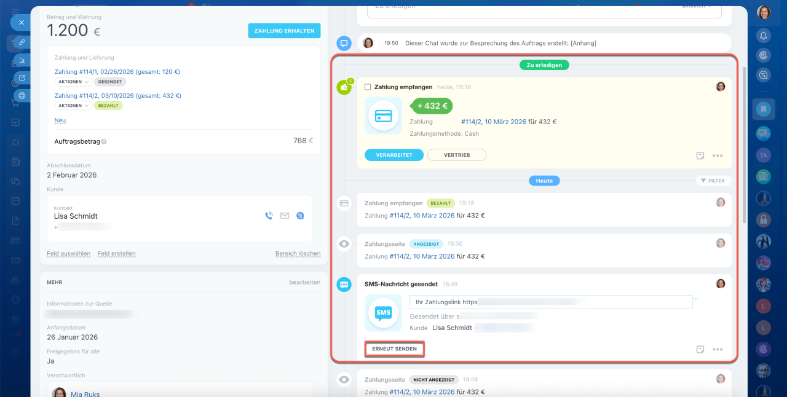Expand Aktionen dropdown for Zahlung #114/2
Screen dimensions: 787x397
(x=73, y=106)
